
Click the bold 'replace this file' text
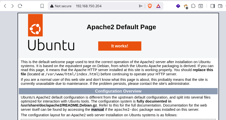[x=203, y=70]
